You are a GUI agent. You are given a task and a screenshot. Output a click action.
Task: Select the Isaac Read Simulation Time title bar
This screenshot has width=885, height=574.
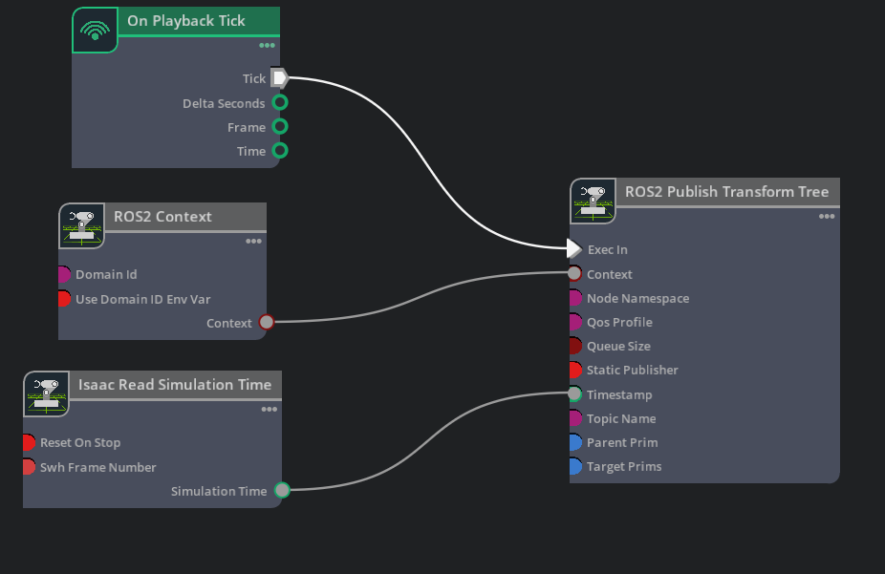click(175, 385)
